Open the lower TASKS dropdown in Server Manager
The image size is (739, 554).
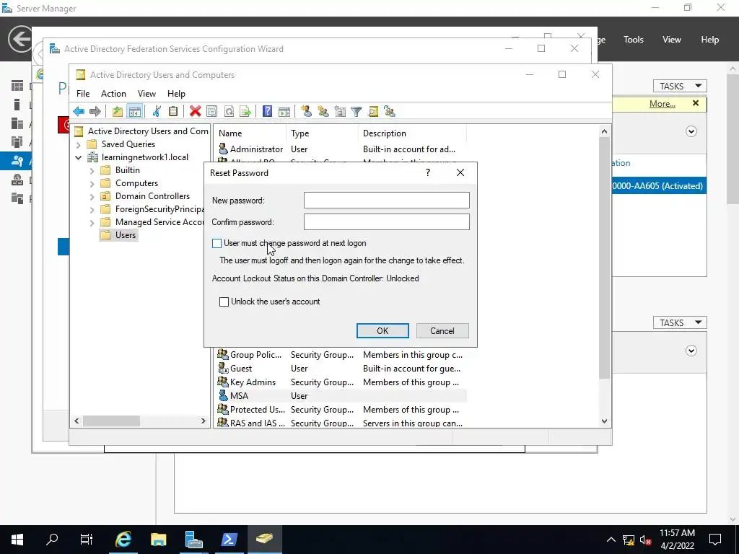coord(680,322)
